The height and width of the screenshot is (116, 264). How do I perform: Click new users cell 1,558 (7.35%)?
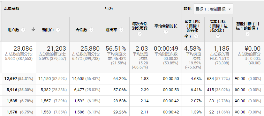54,112
